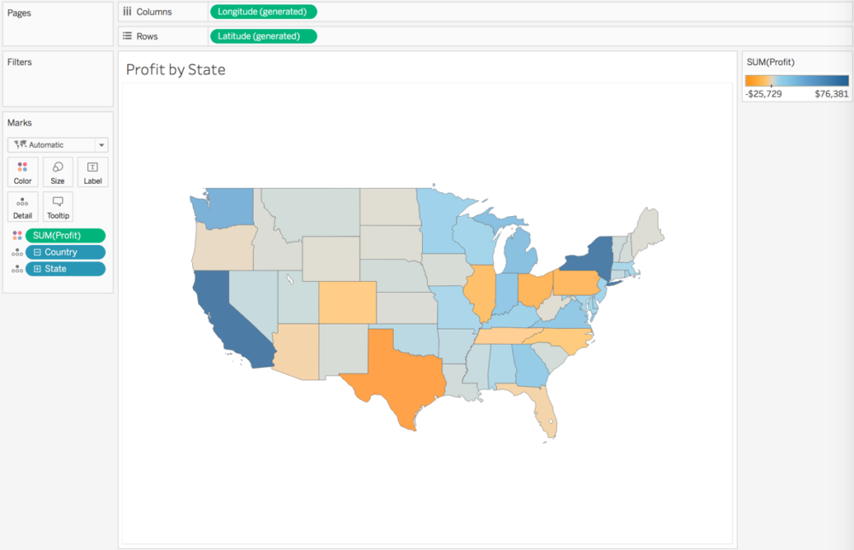Open the Detail marks card button
Image resolution: width=854 pixels, height=550 pixels.
click(23, 207)
